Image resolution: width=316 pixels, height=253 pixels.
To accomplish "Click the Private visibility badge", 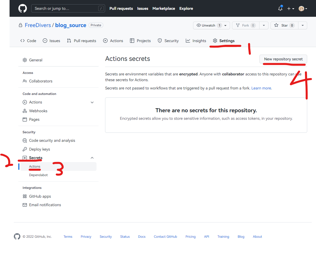I will point(96,25).
